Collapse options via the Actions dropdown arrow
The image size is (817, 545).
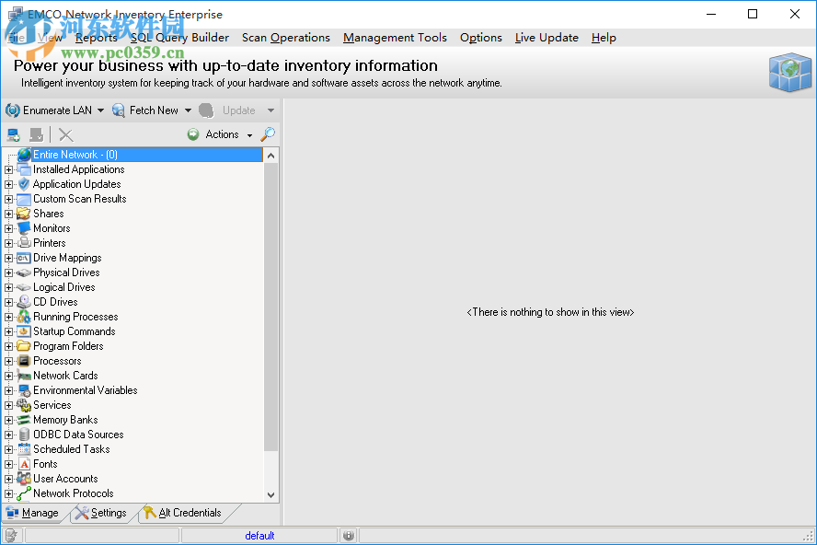tap(247, 133)
